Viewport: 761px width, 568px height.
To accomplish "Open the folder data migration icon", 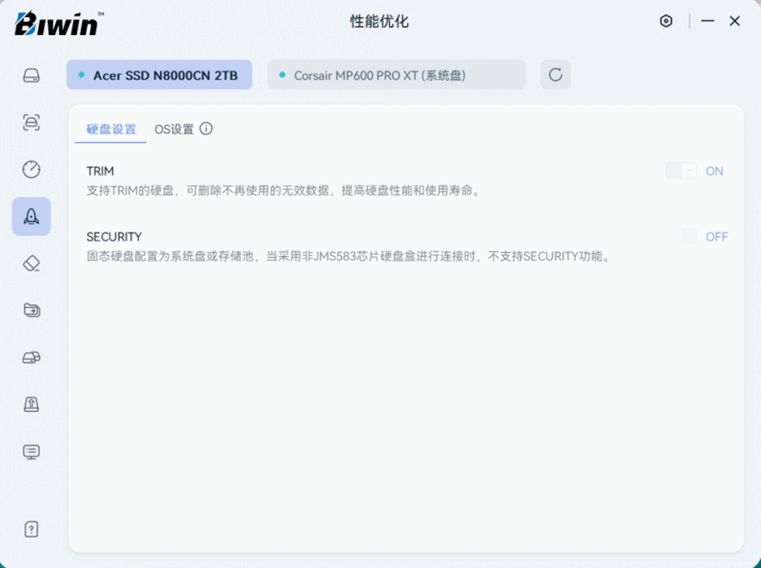I will 31,311.
